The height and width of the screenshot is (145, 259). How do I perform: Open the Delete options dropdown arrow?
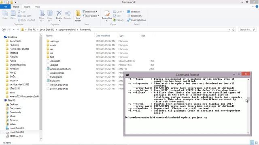[x=59, y=21]
